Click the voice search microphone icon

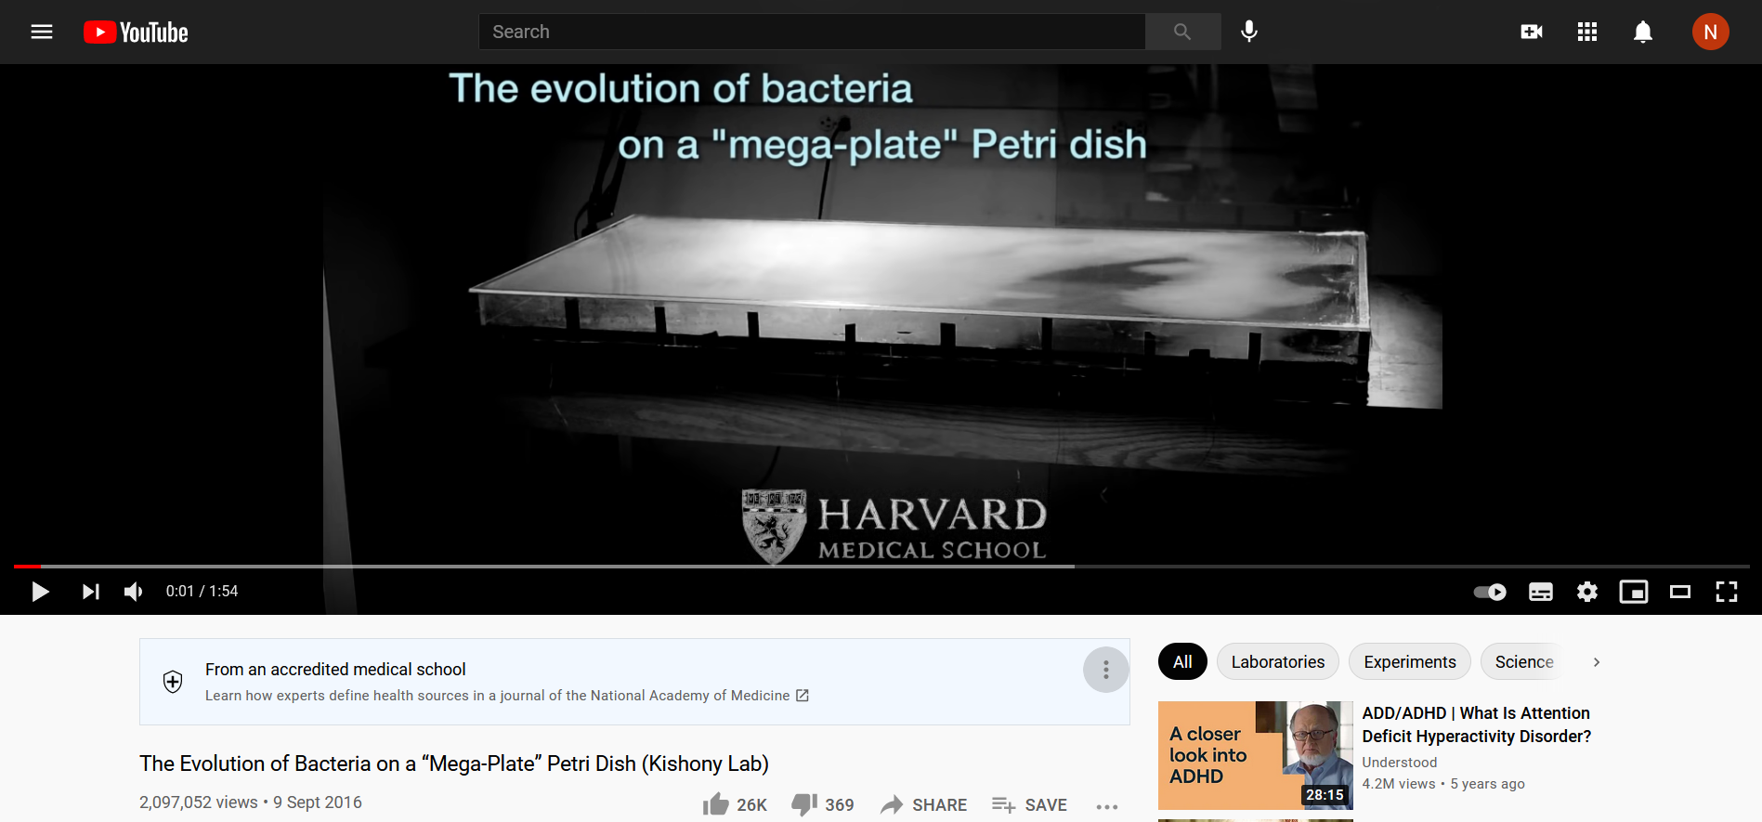1249,32
